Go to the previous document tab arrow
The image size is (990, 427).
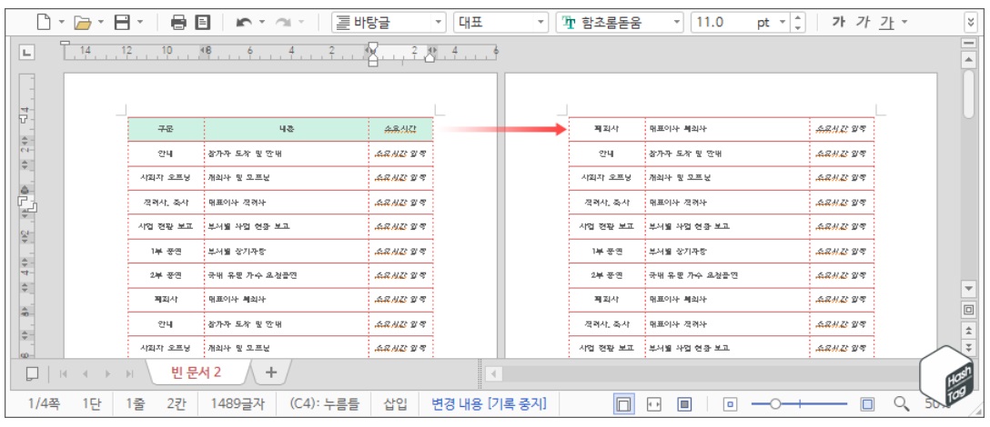pos(85,373)
